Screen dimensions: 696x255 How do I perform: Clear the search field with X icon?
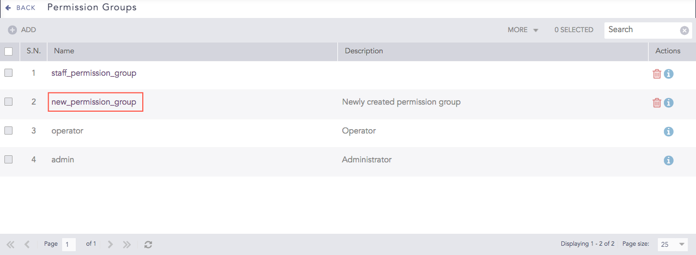pos(685,31)
